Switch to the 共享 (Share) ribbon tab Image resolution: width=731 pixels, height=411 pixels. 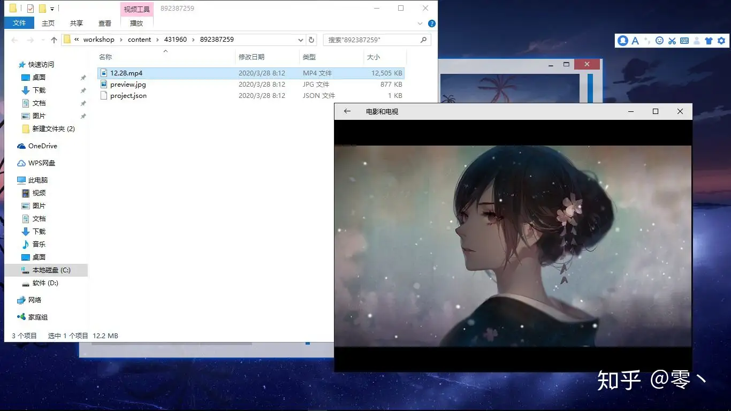(77, 23)
